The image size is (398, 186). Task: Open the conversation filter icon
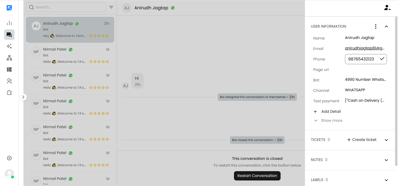pyautogui.click(x=111, y=7)
